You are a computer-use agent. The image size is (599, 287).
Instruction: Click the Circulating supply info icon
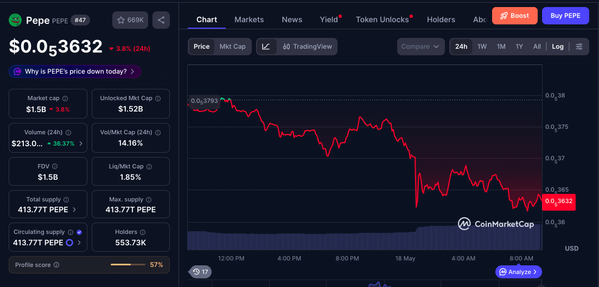tap(71, 232)
